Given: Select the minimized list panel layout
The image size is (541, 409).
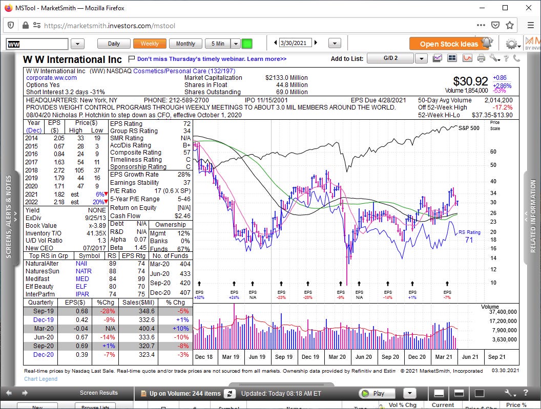Looking at the screenshot, I should coord(439,394).
